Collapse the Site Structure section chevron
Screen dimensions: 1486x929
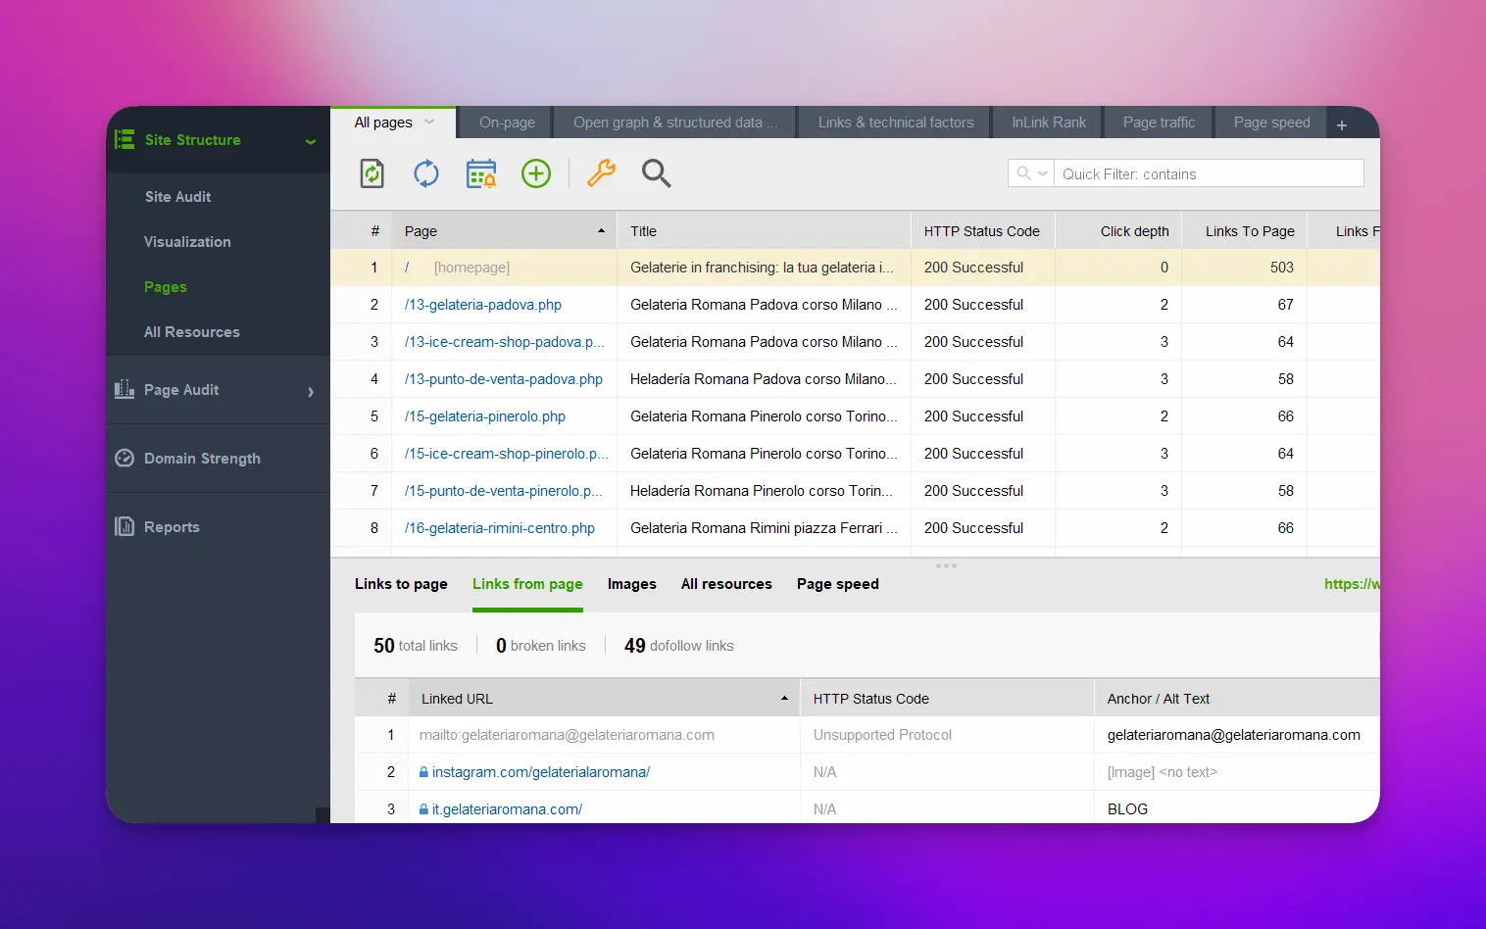coord(311,141)
